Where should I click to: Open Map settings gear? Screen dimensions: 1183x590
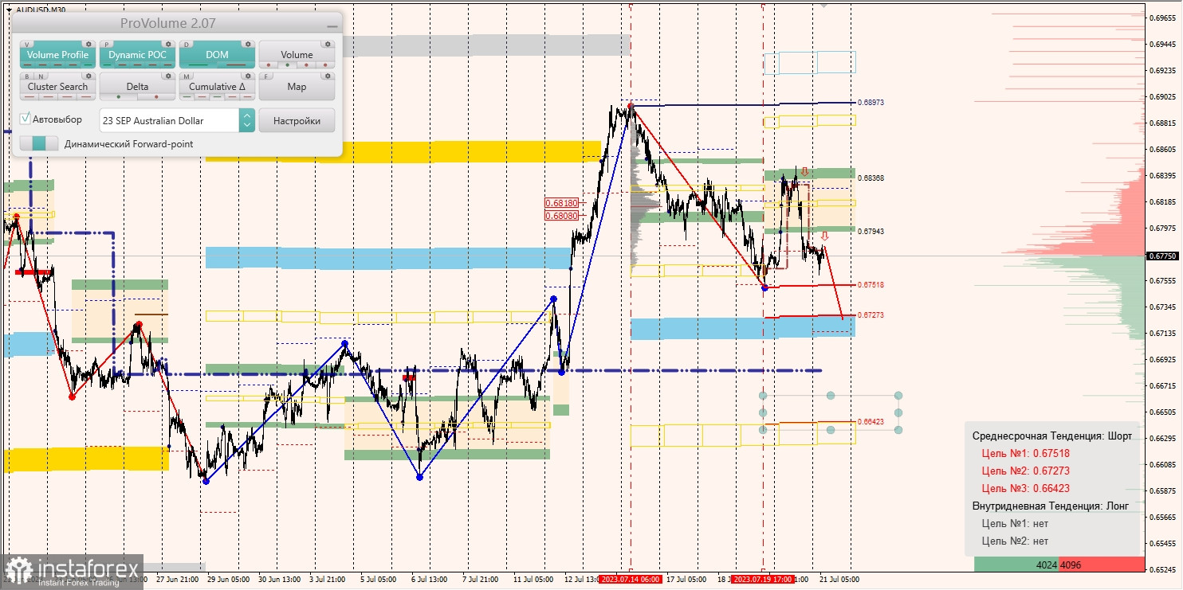point(328,76)
